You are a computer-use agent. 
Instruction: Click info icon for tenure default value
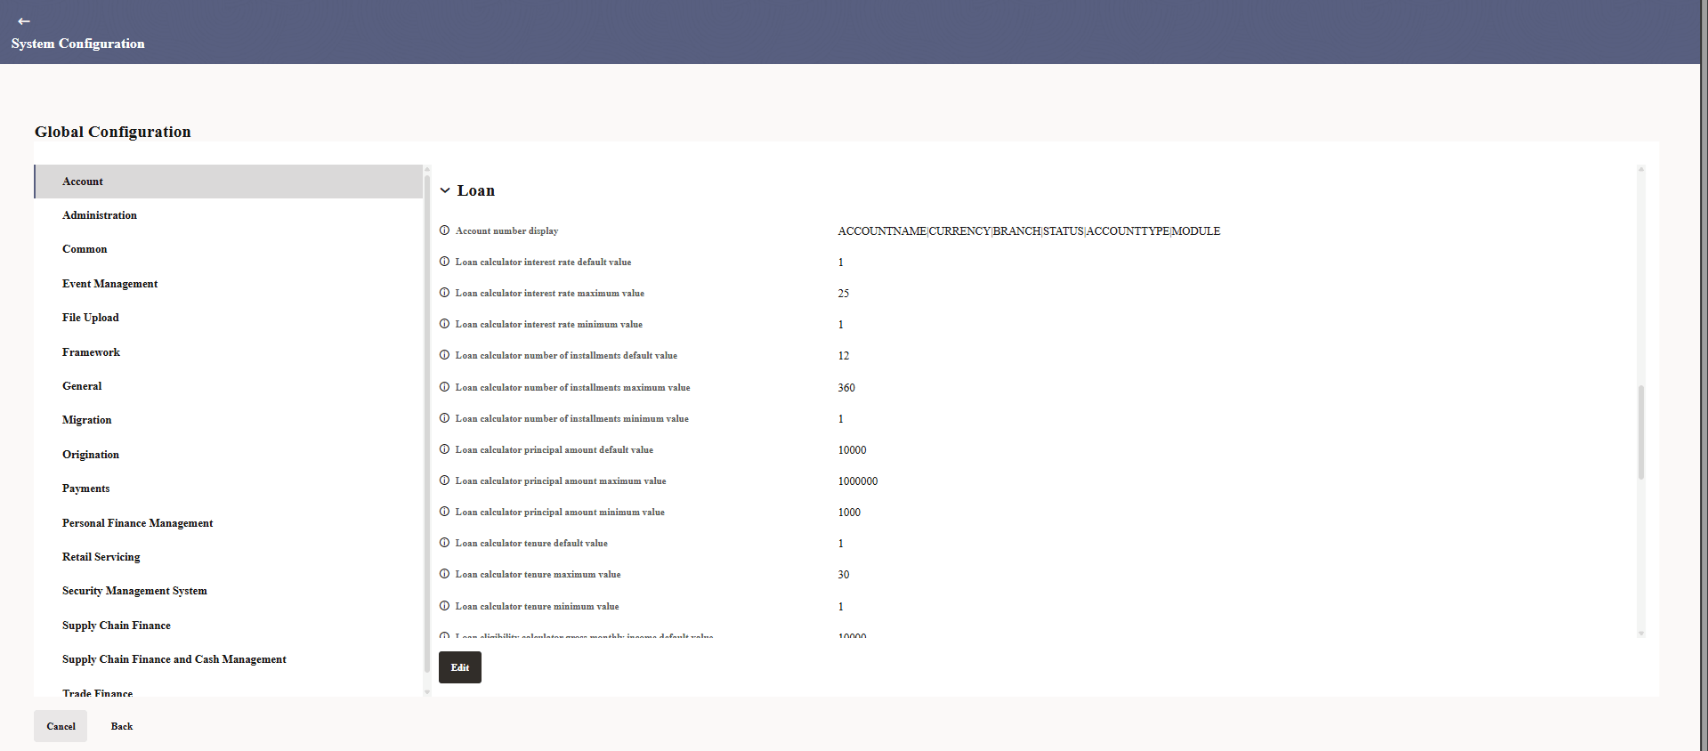(444, 543)
